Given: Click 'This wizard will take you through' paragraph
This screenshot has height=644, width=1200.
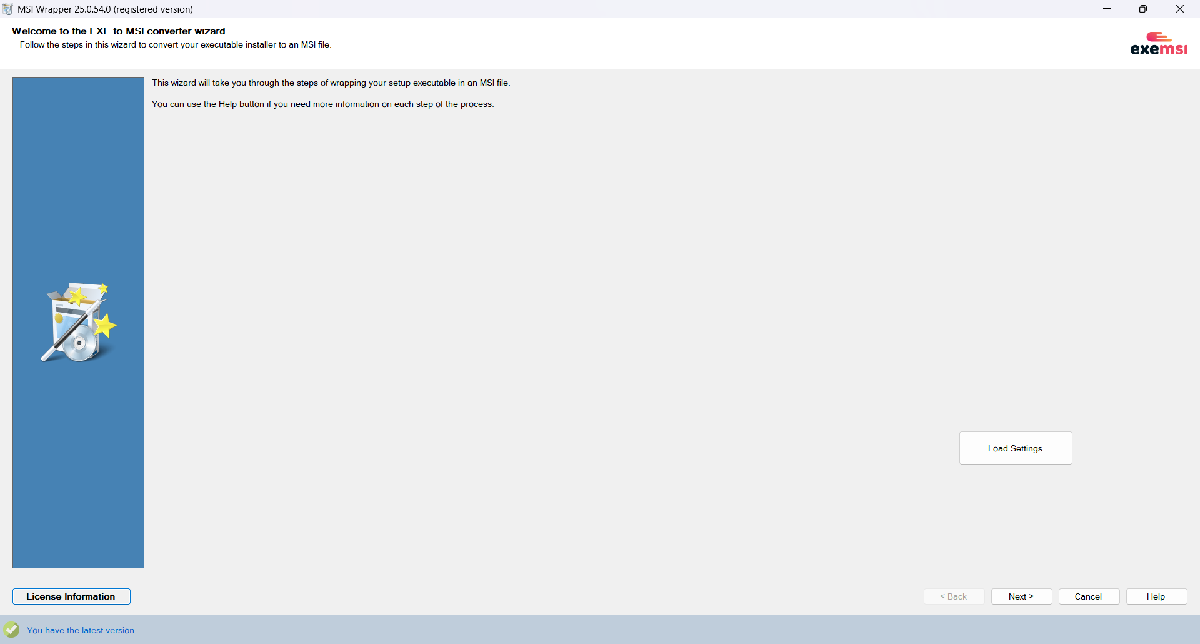Looking at the screenshot, I should (x=331, y=83).
